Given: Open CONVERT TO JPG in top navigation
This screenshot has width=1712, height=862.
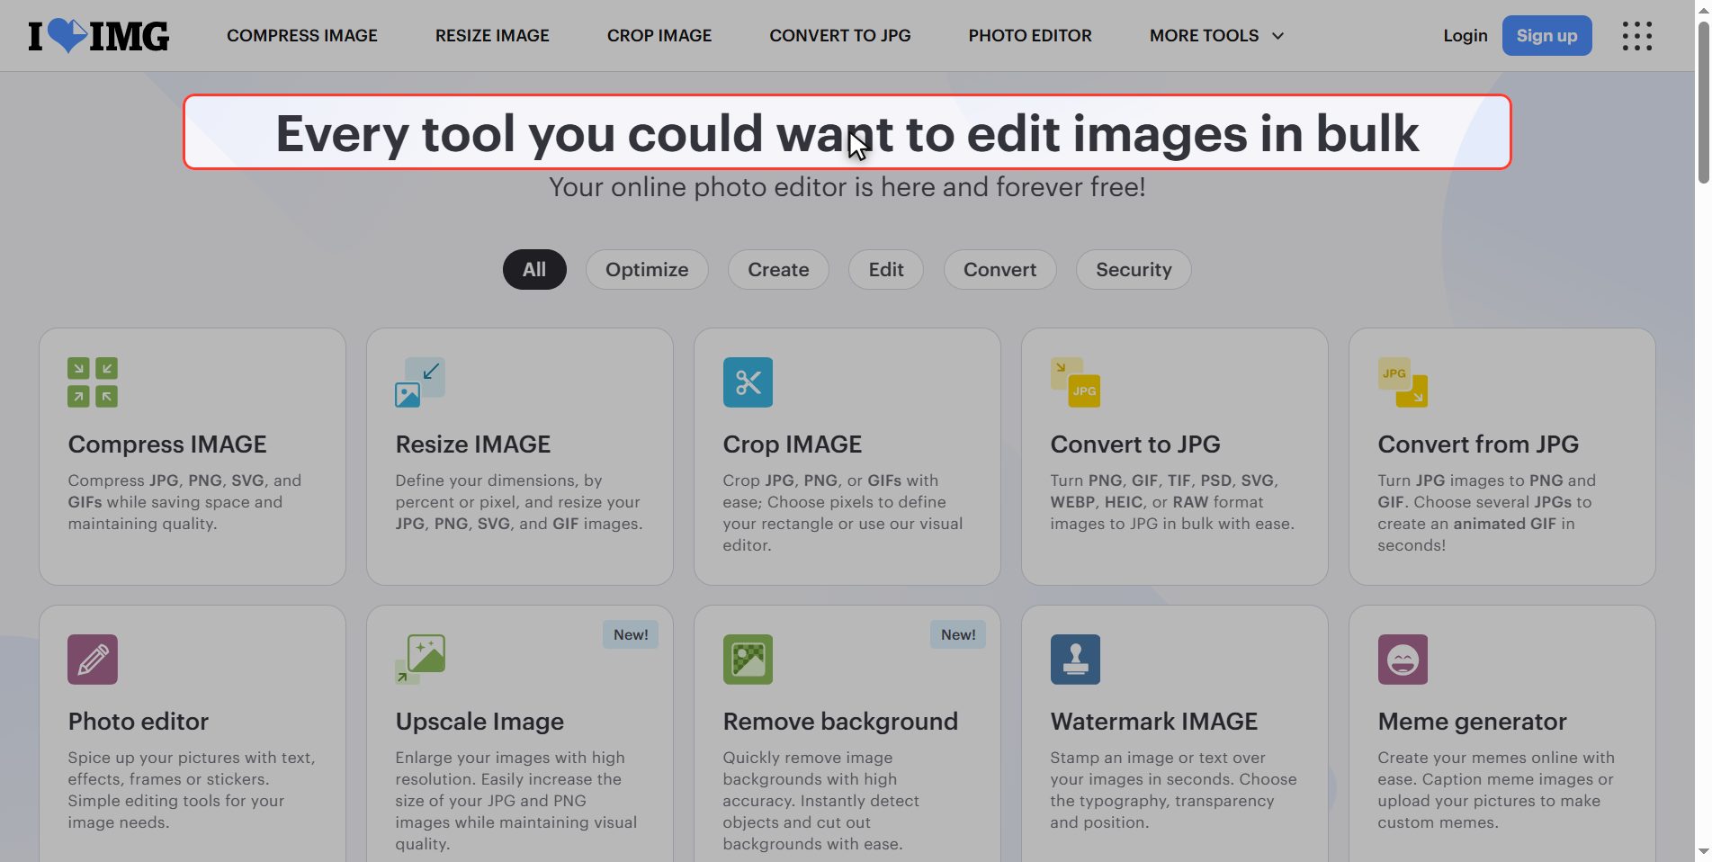Looking at the screenshot, I should pyautogui.click(x=840, y=36).
